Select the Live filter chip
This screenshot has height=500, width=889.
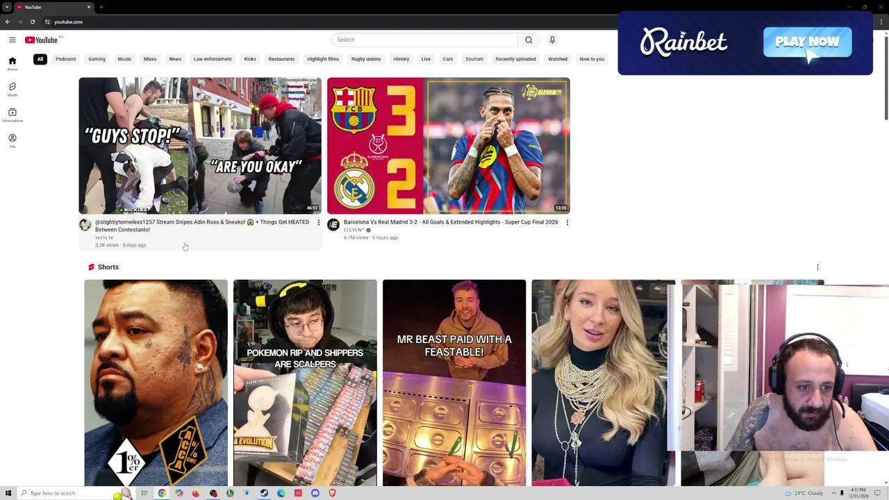pyautogui.click(x=426, y=59)
